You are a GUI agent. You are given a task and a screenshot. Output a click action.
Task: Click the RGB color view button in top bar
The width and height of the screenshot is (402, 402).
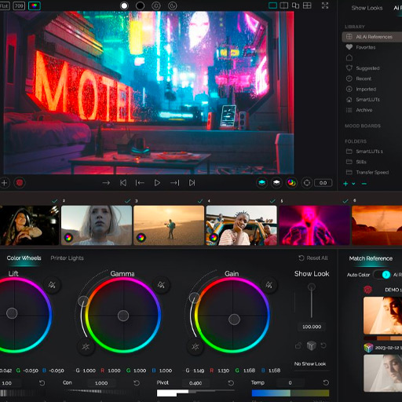[x=35, y=5]
